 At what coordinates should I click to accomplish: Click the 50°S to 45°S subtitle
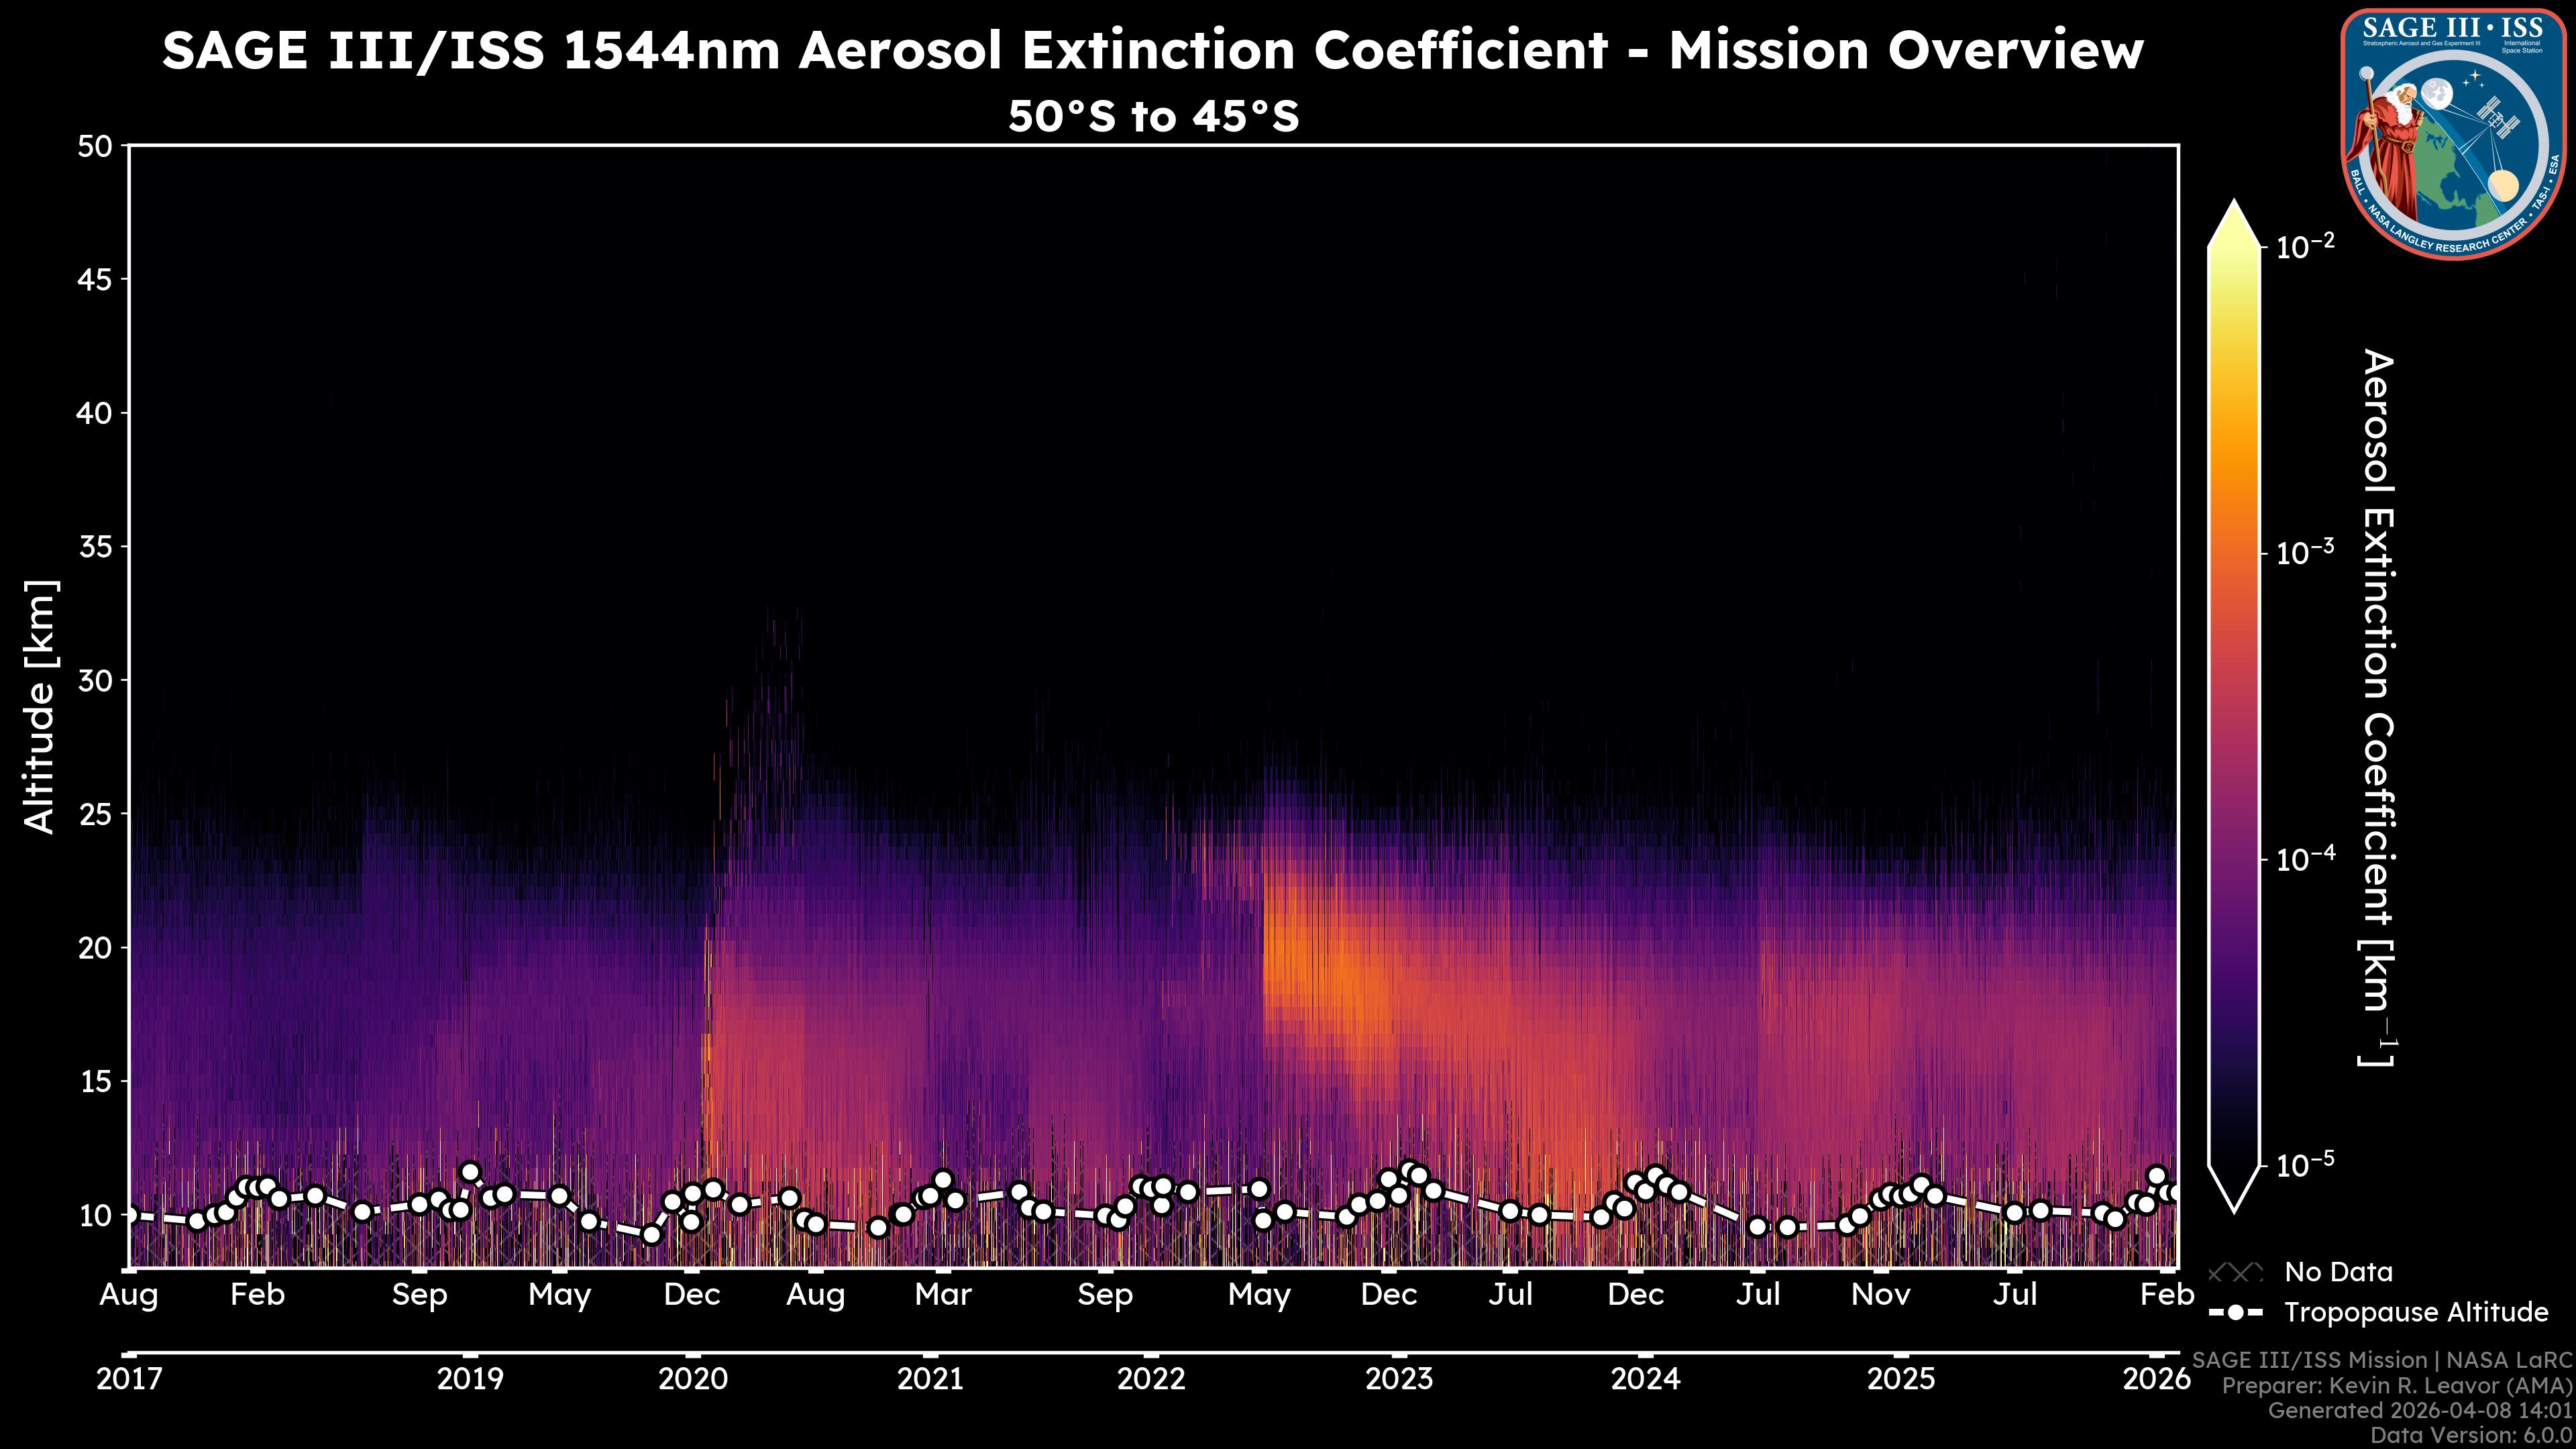pyautogui.click(x=1152, y=116)
